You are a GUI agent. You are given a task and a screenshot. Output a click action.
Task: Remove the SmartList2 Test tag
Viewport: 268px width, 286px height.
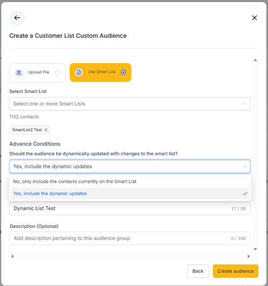[x=46, y=130]
